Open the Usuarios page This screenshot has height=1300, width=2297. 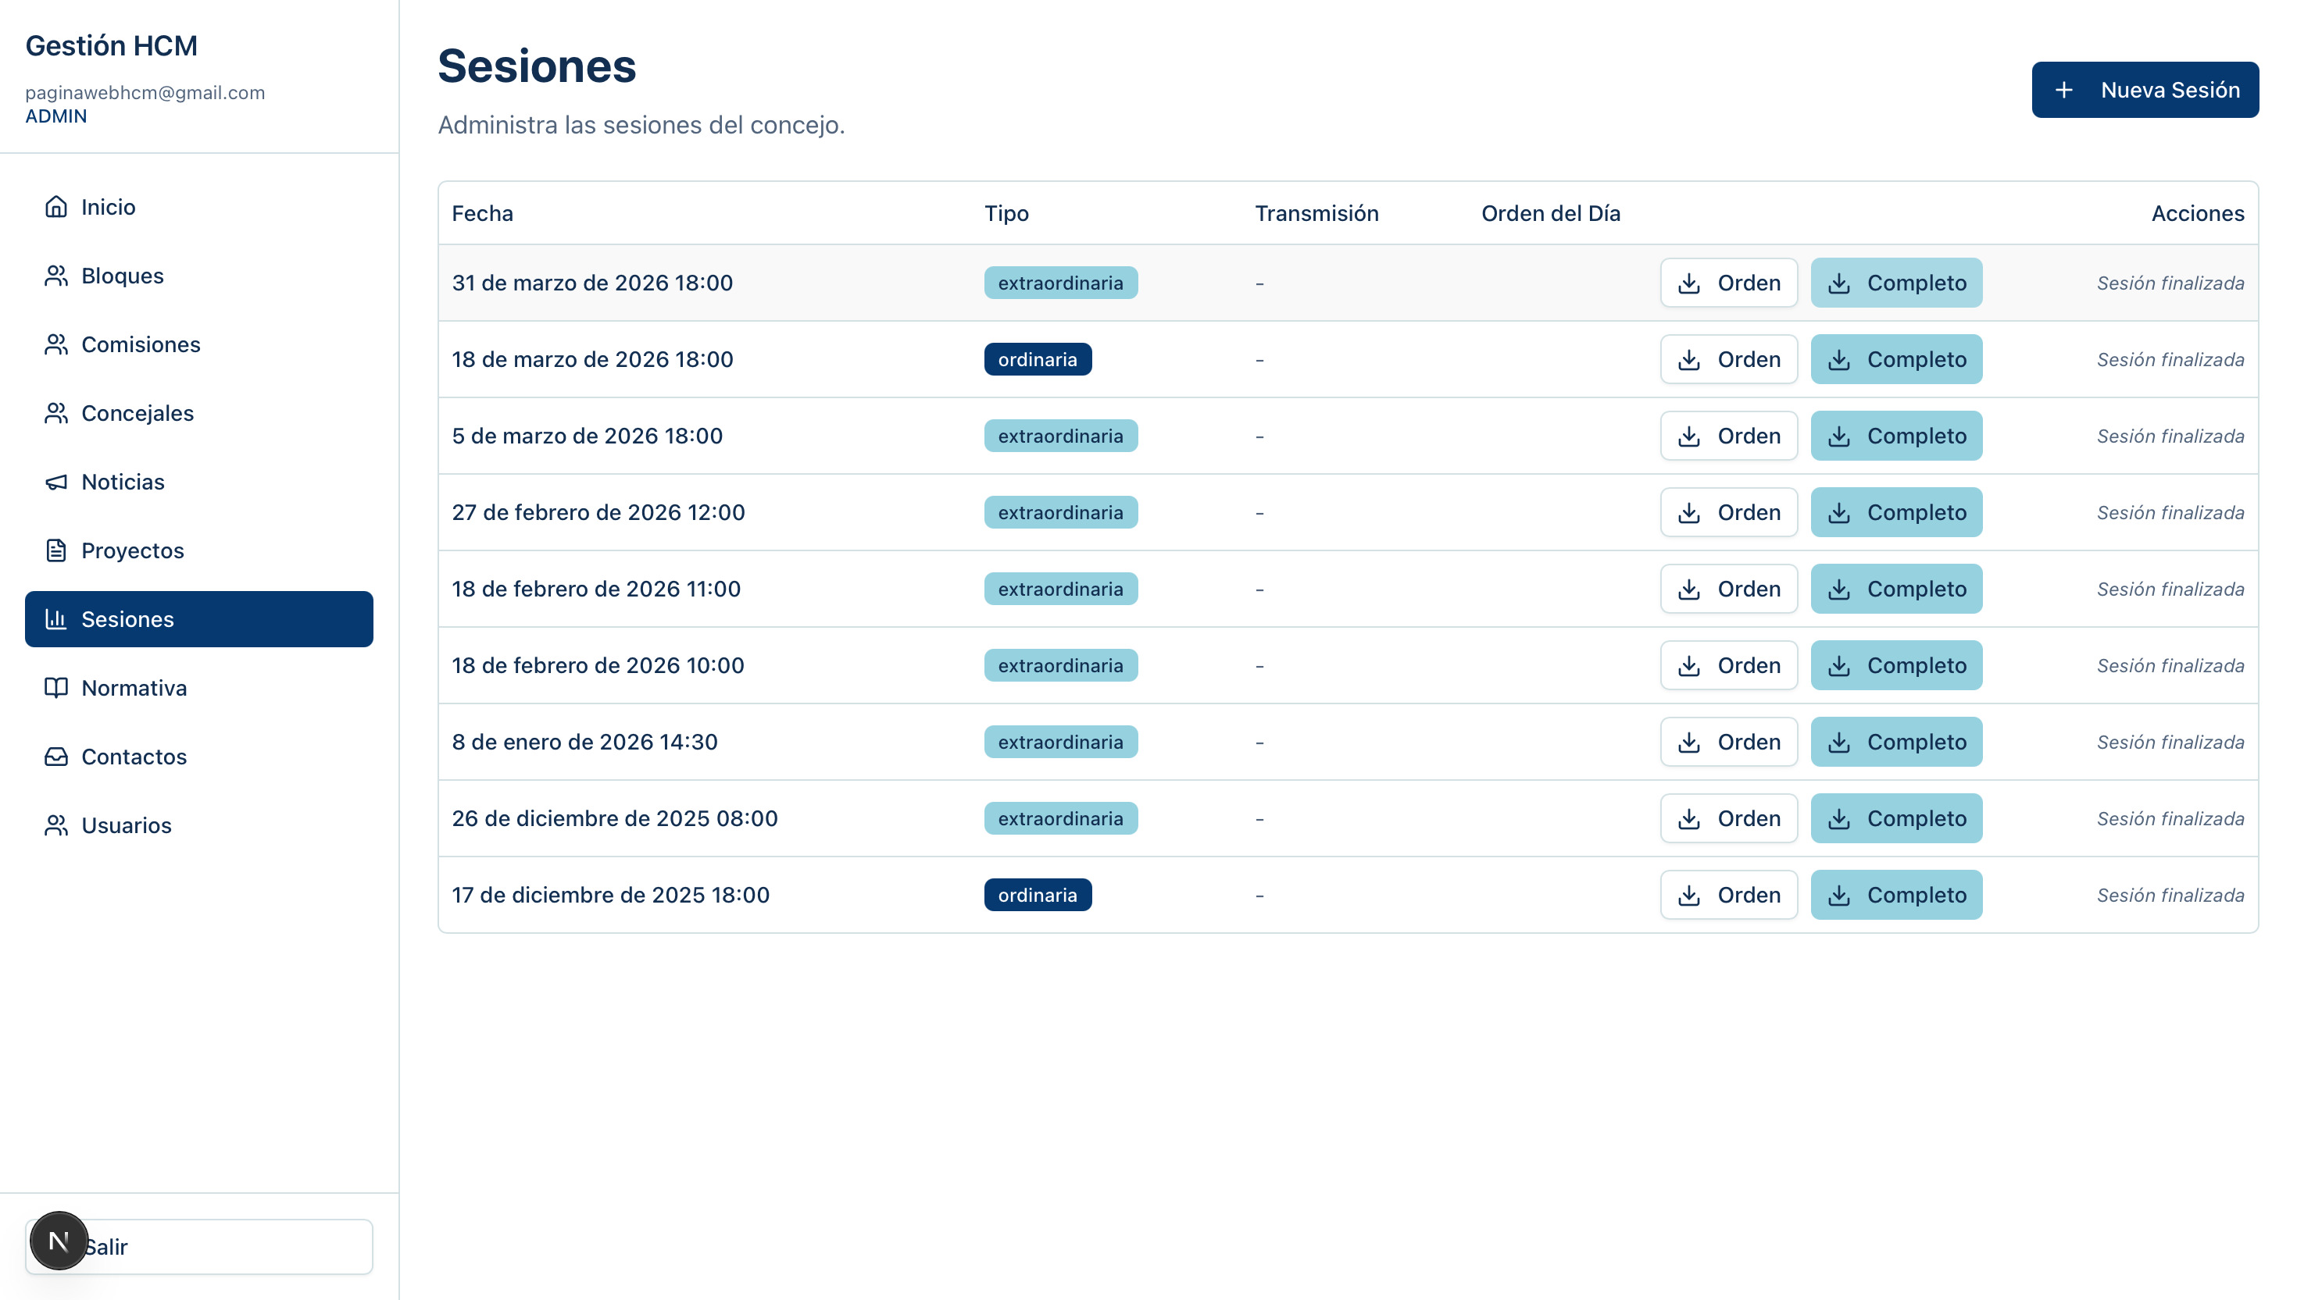pyautogui.click(x=199, y=826)
